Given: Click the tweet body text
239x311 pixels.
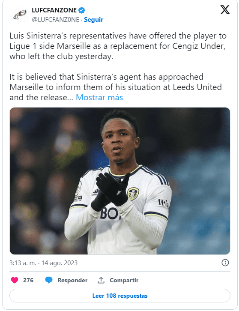Looking at the screenshot, I should coord(118,66).
